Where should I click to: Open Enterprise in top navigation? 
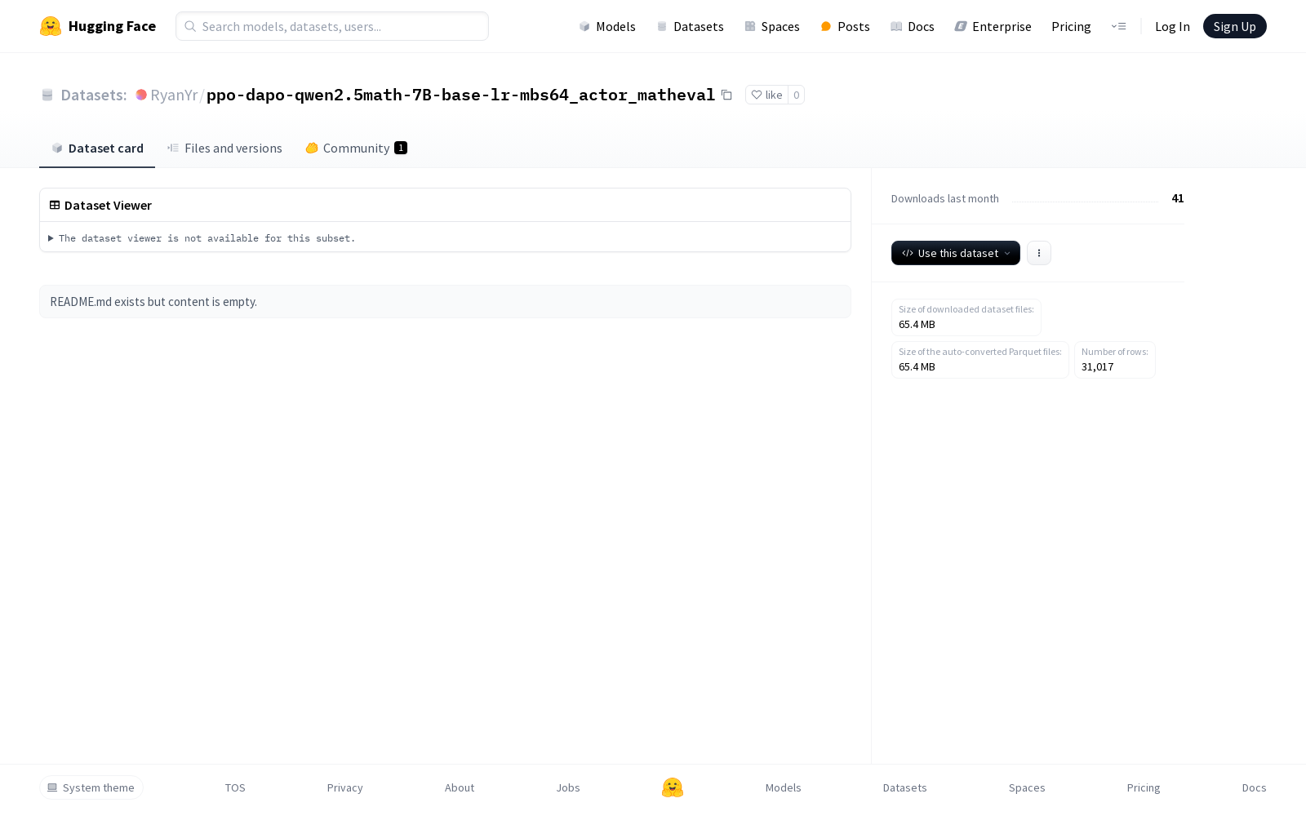tap(993, 26)
